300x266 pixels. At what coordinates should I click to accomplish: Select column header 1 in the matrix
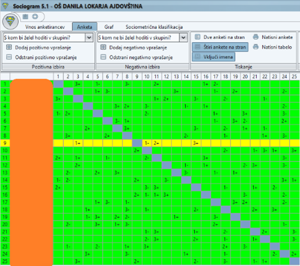[58, 77]
